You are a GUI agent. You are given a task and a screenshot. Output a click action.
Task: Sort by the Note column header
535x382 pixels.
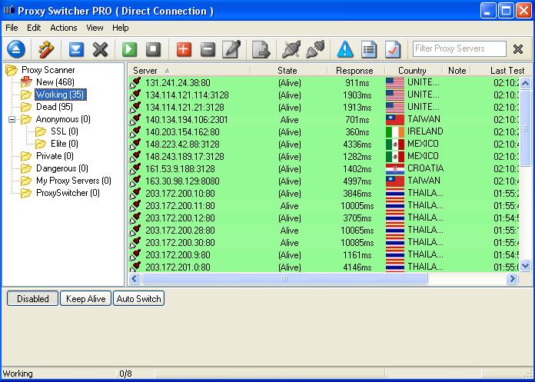457,70
